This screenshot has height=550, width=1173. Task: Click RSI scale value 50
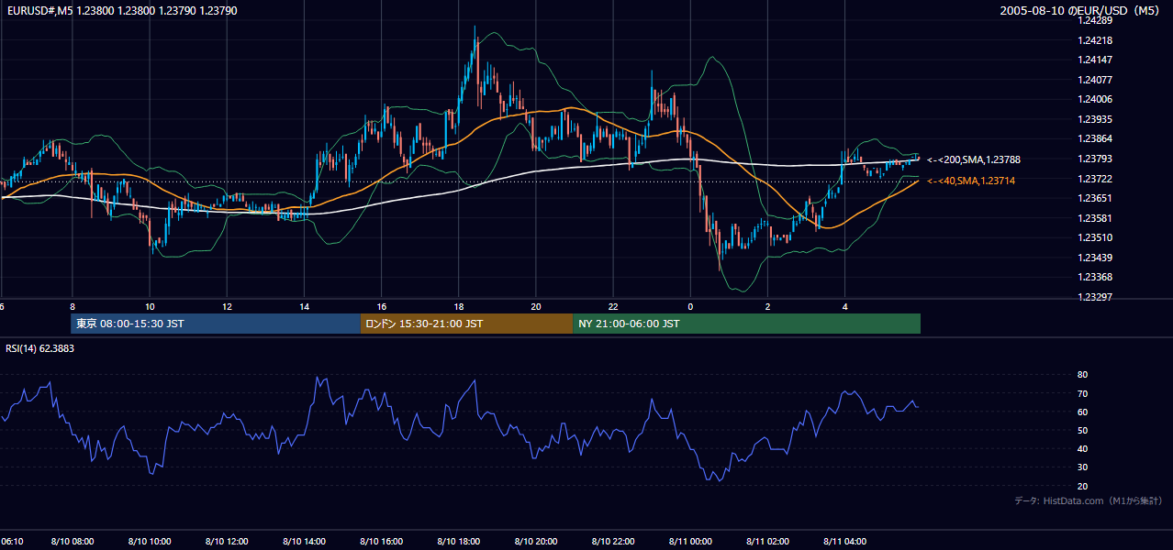(1083, 431)
